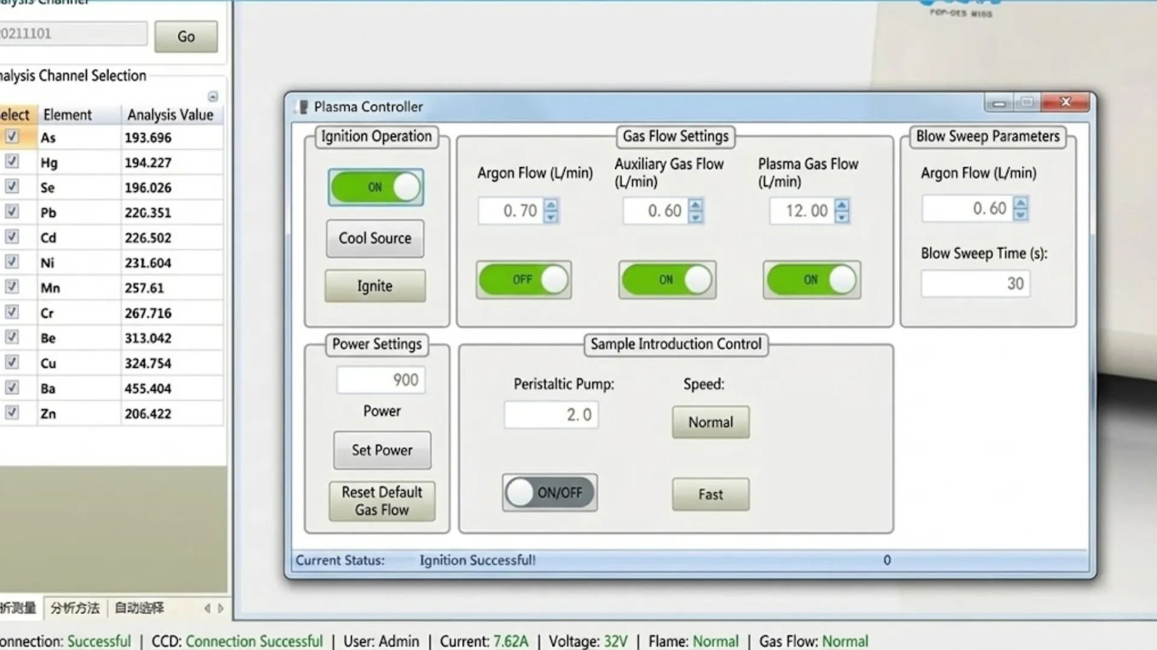This screenshot has height=650, width=1157.
Task: Decrease Blow Sweep Argon Flow value
Action: [1020, 214]
